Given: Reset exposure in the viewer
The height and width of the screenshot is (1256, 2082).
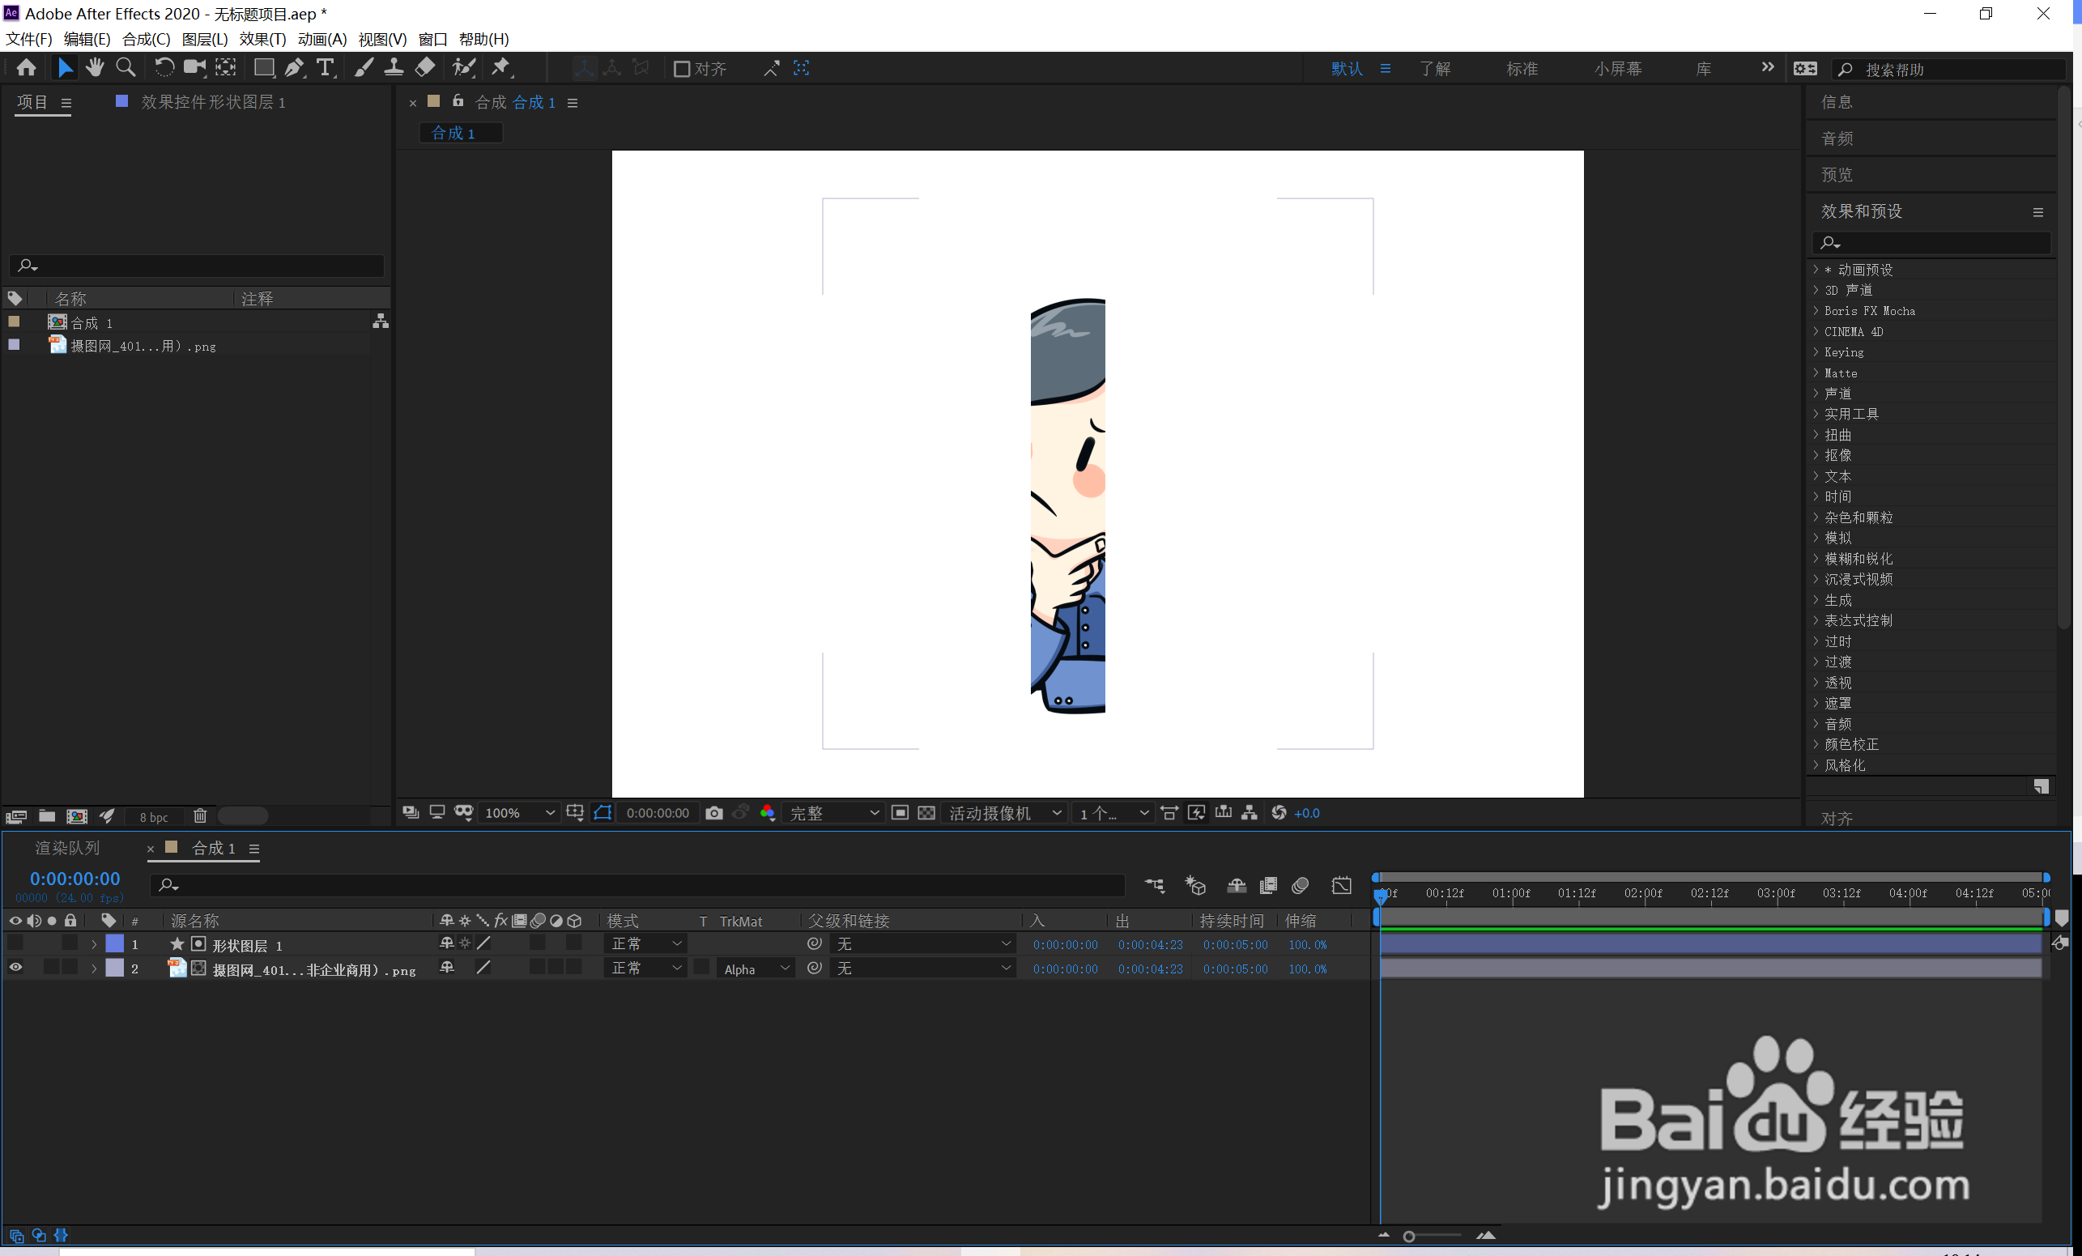Looking at the screenshot, I should click(x=1279, y=812).
